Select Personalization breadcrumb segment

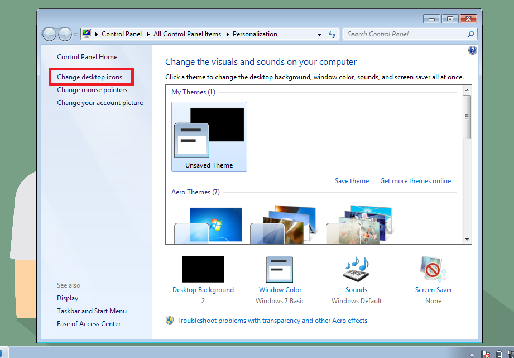[255, 34]
